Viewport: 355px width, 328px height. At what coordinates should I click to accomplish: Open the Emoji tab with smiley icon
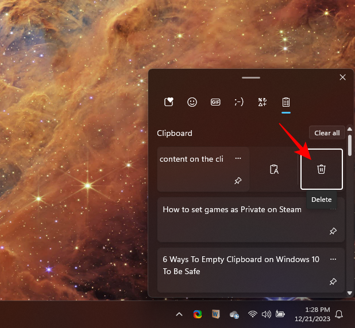click(192, 102)
